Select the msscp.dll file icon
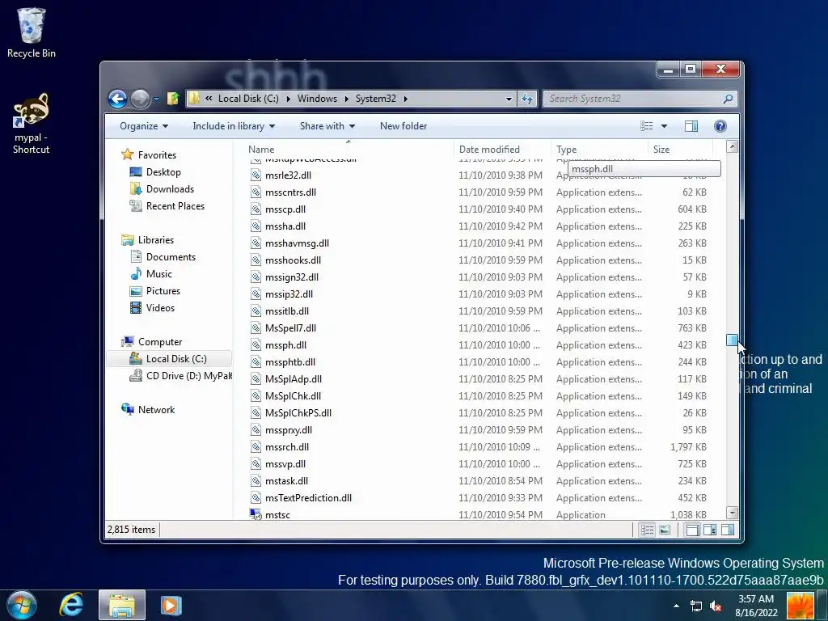 pyautogui.click(x=256, y=209)
